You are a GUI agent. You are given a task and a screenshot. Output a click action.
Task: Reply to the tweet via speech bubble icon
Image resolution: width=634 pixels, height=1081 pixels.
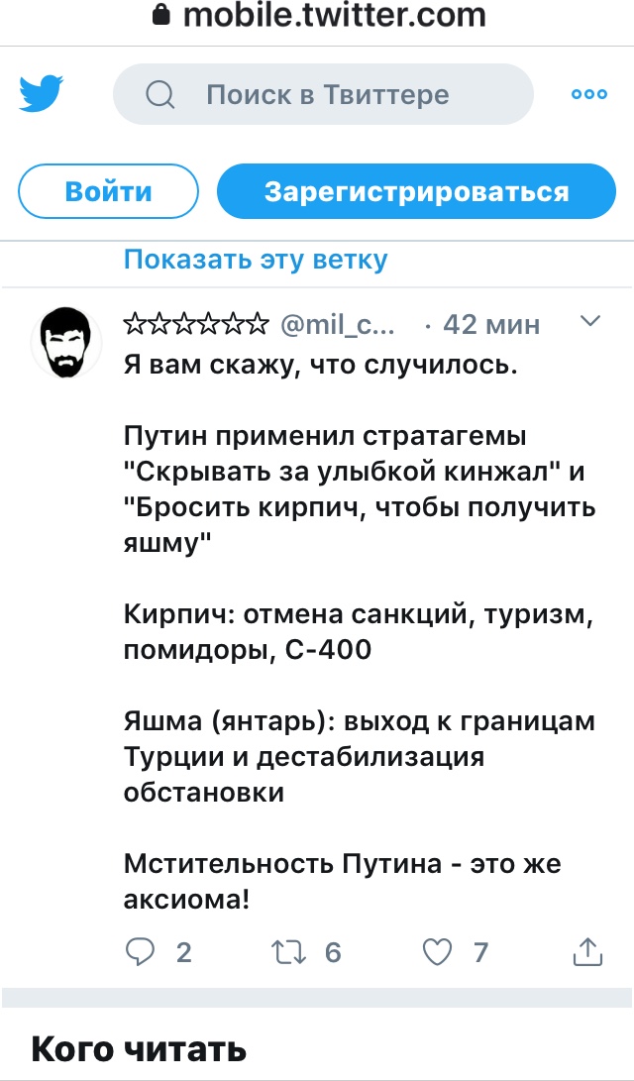click(142, 952)
